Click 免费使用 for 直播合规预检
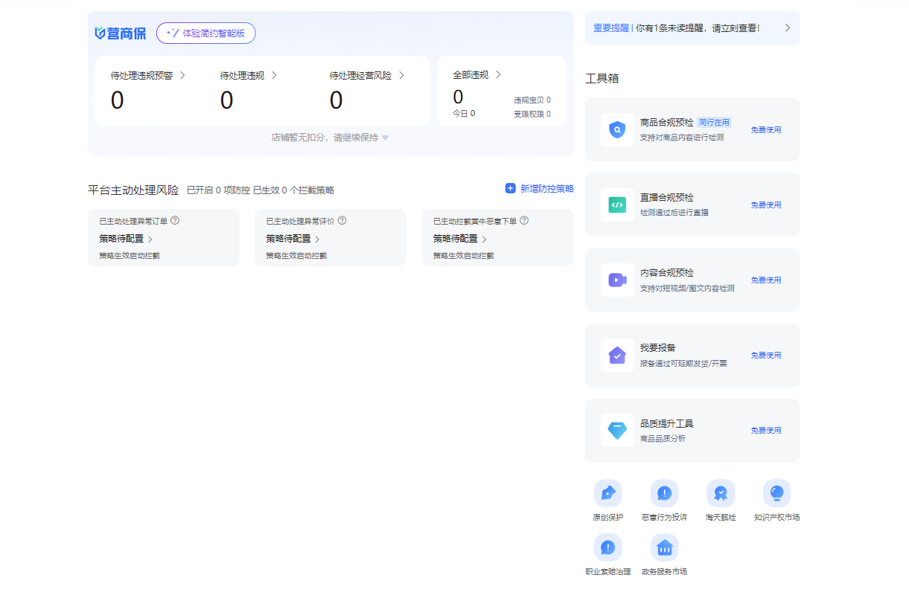 [x=765, y=205]
